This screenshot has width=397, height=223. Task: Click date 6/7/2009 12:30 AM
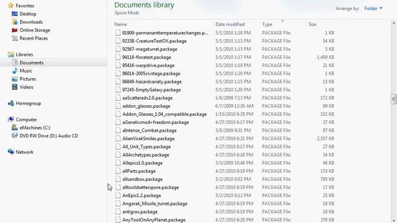point(234,106)
